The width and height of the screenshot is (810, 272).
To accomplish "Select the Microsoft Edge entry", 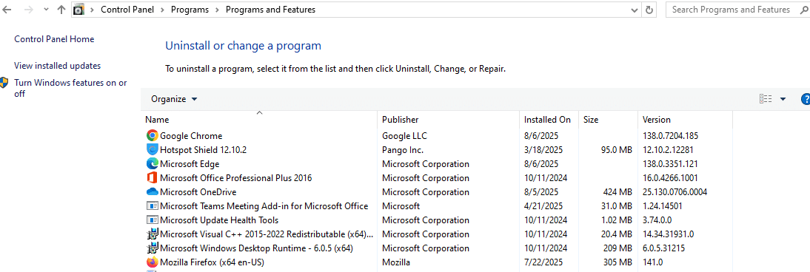I will click(190, 164).
